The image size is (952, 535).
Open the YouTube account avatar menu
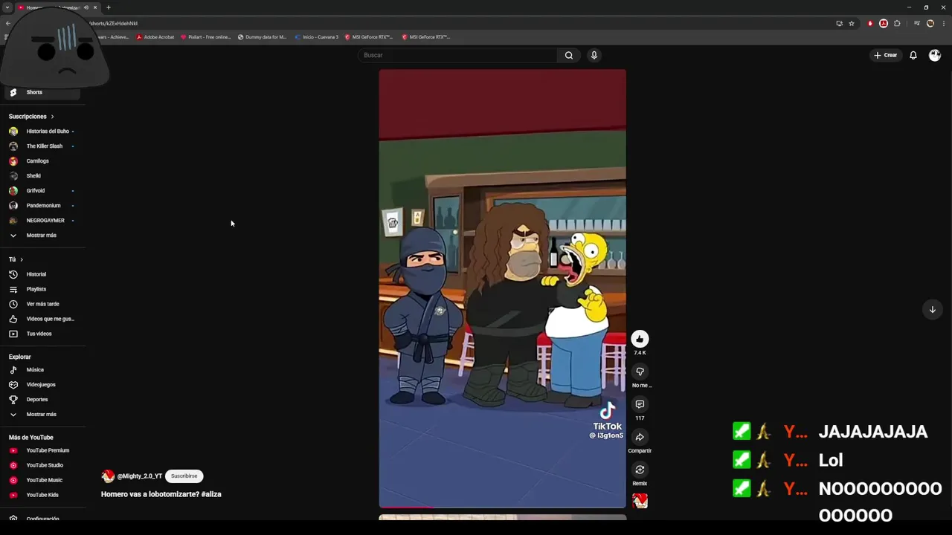pos(935,55)
